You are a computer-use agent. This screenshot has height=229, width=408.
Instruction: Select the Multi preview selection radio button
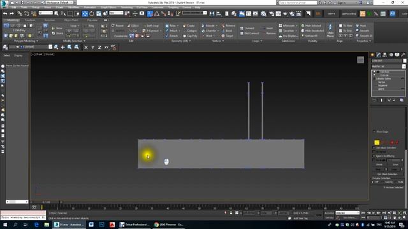(396, 182)
